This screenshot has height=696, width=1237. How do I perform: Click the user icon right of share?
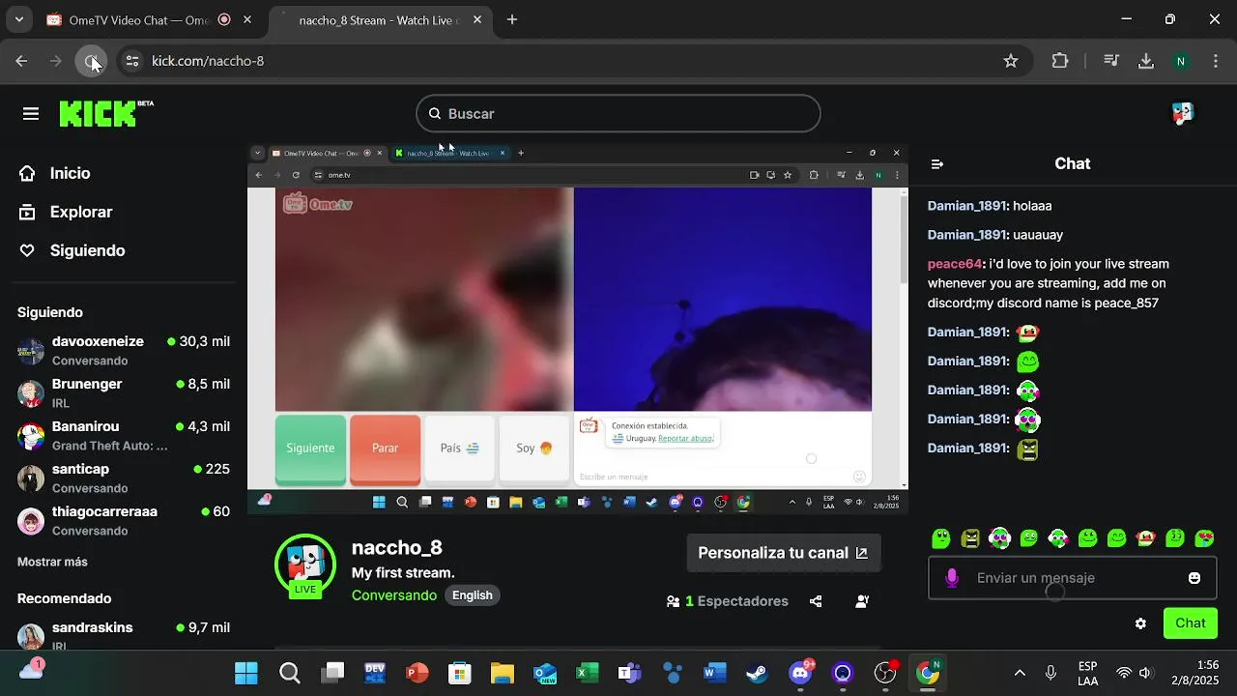coord(862,601)
